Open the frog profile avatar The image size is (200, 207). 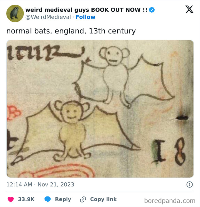pos(15,13)
